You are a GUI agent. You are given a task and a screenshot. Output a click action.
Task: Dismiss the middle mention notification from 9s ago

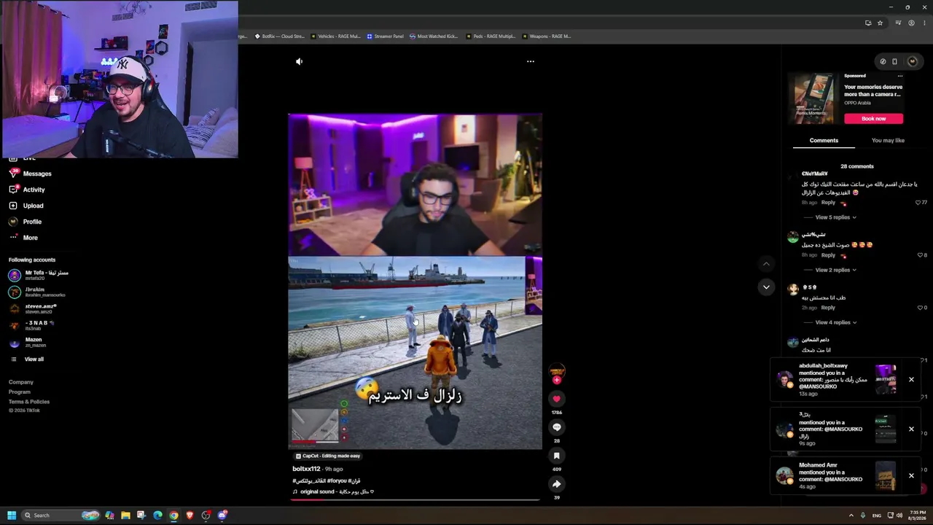click(911, 429)
